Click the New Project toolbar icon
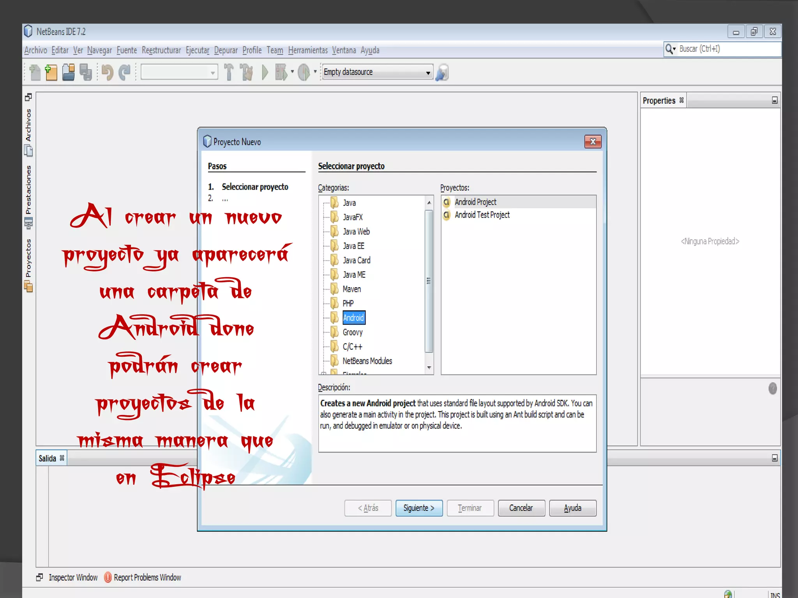Viewport: 798px width, 598px height. tap(51, 72)
